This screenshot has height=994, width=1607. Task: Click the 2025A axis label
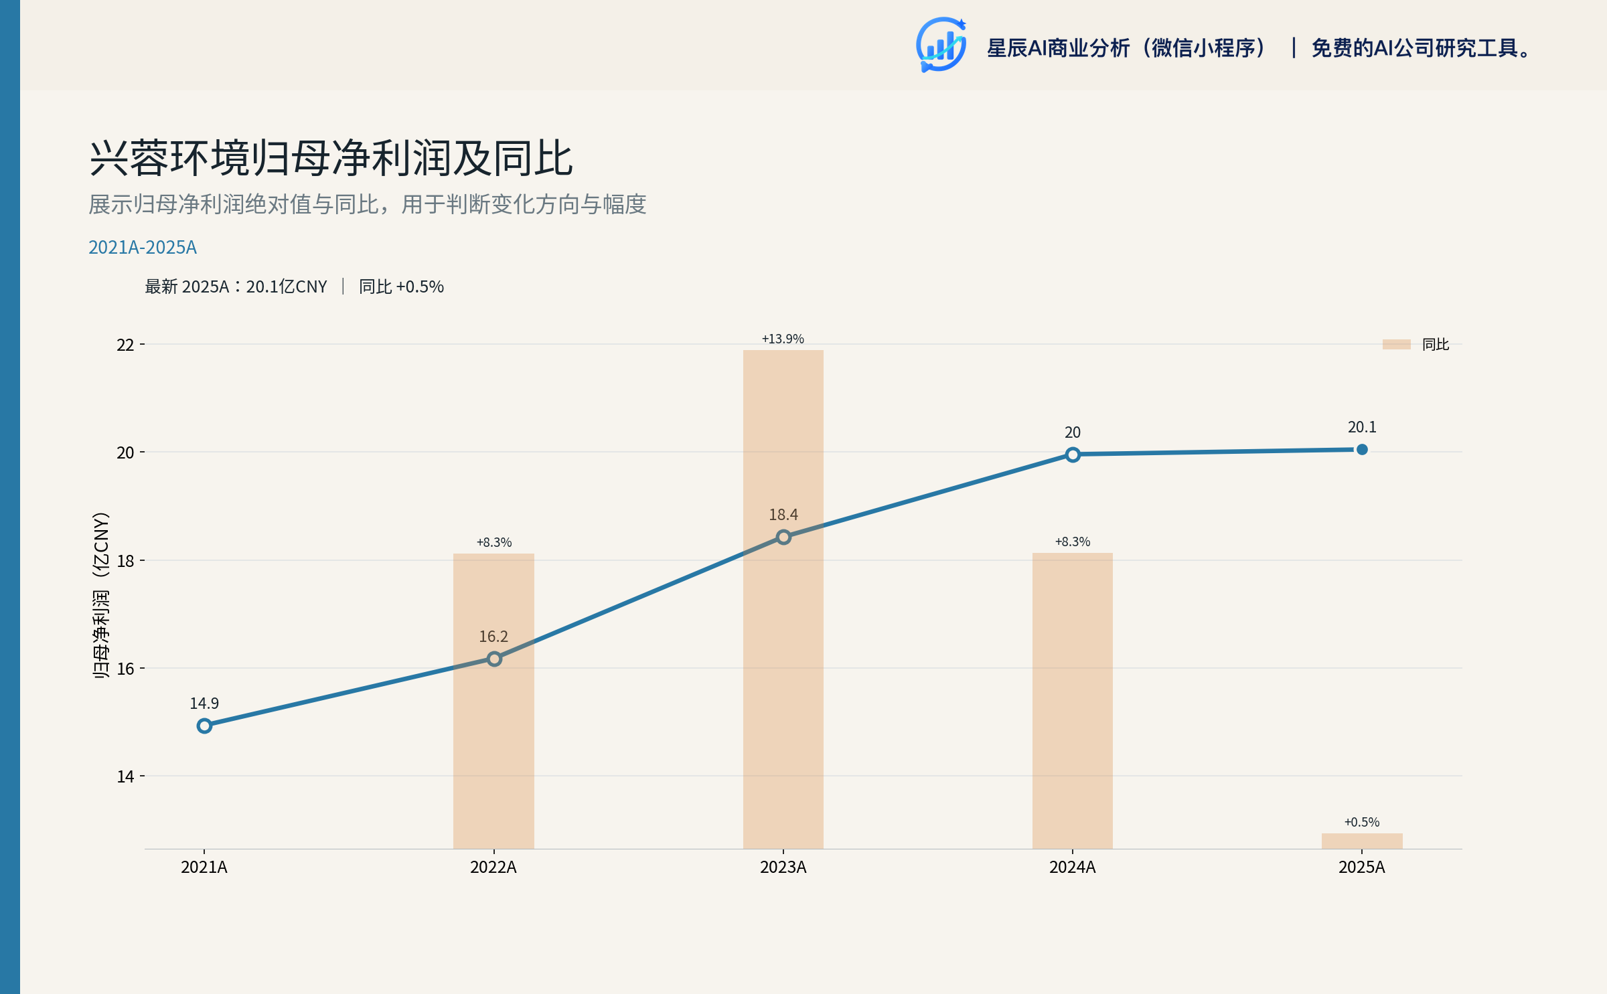click(1362, 867)
